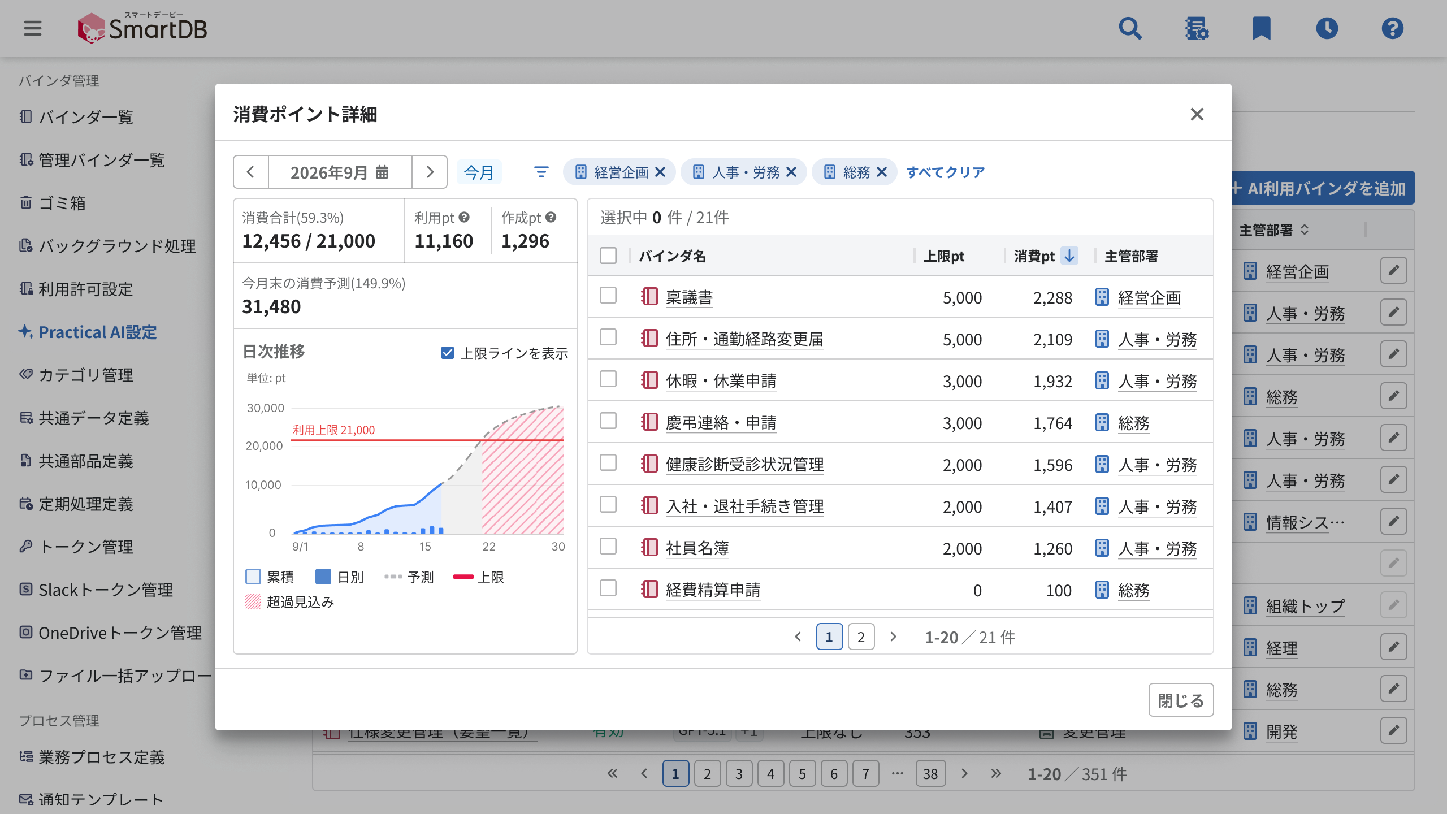Click edit pencil for 情報シス… row

point(1393,521)
